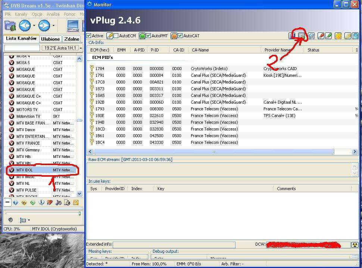Viewport: 362px width, 268px height.
Task: Select ECM row 1784 CrytoWorks (Irdeto)
Action: click(223, 69)
